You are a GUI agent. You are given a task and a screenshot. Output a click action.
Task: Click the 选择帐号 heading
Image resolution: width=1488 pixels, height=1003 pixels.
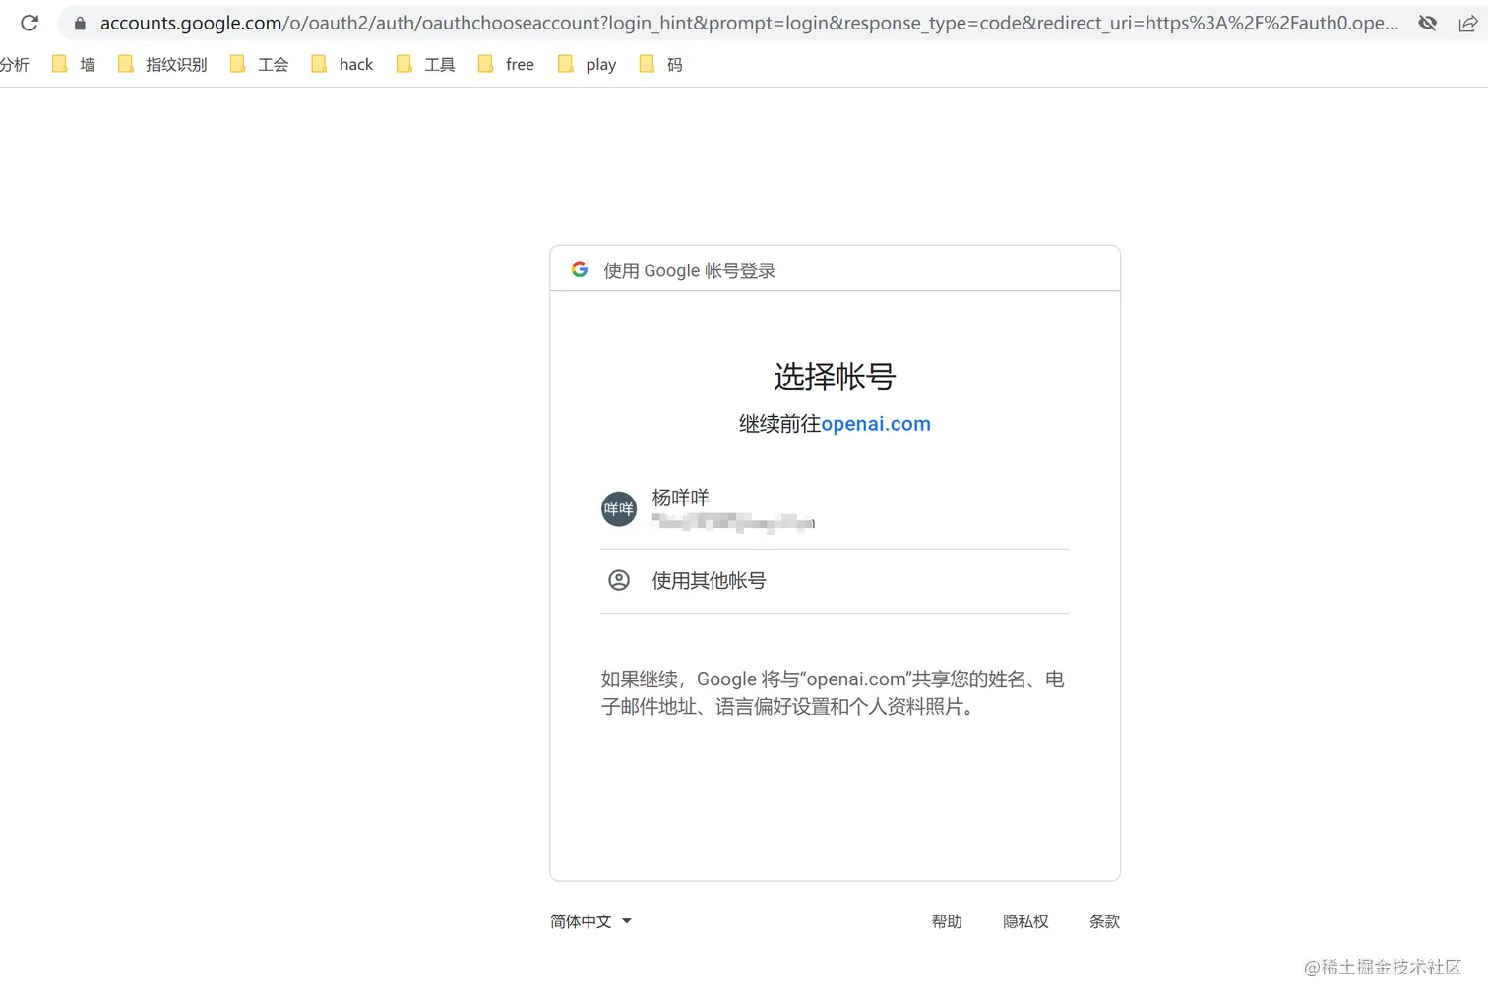click(x=835, y=377)
